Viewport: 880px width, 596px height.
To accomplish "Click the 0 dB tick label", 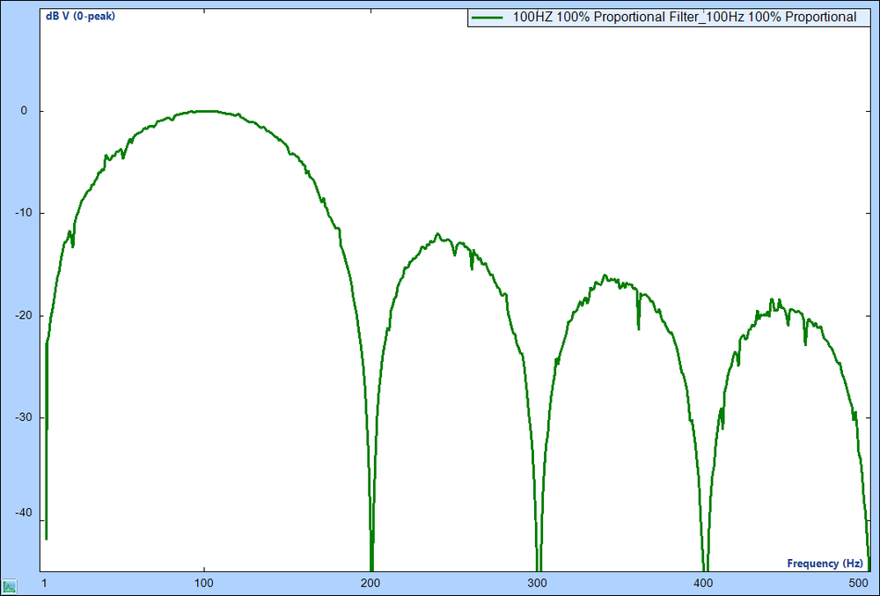I will tap(24, 109).
